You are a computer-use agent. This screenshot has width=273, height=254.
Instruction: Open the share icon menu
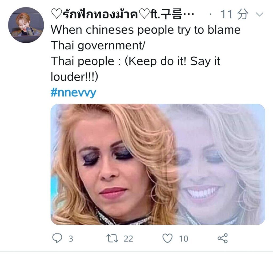tap(223, 238)
